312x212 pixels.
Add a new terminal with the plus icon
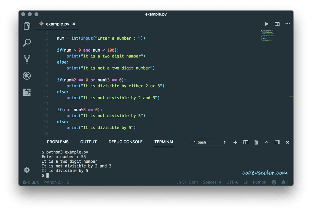coord(235,142)
